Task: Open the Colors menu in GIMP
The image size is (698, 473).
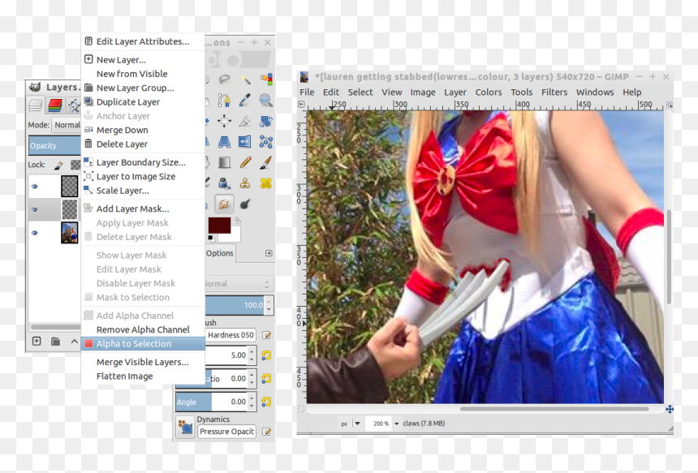Action: pyautogui.click(x=489, y=92)
